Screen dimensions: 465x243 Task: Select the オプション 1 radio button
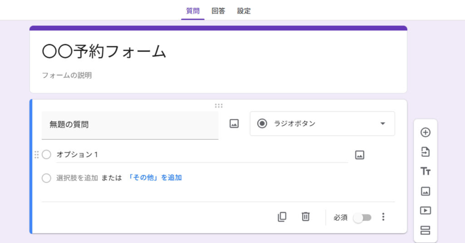click(46, 155)
